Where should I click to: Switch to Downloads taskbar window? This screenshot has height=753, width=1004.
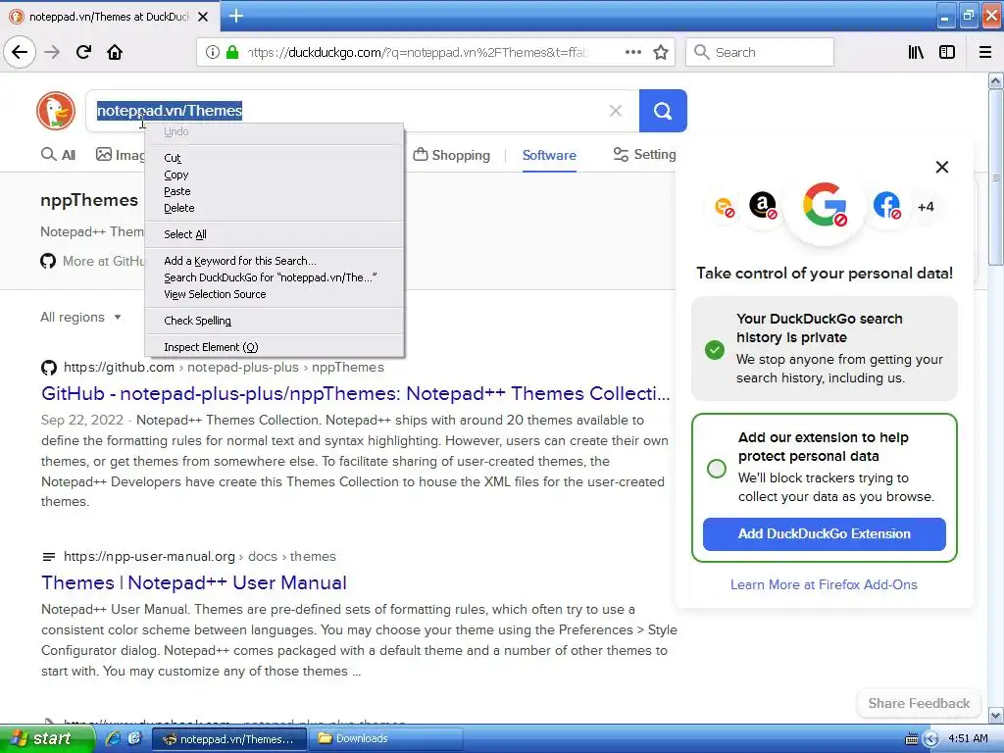tap(386, 739)
